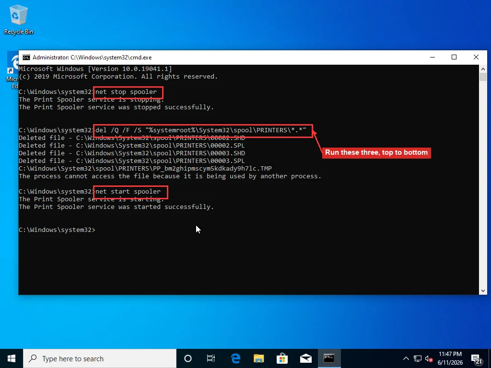Close the Command Prompt window

[476, 57]
